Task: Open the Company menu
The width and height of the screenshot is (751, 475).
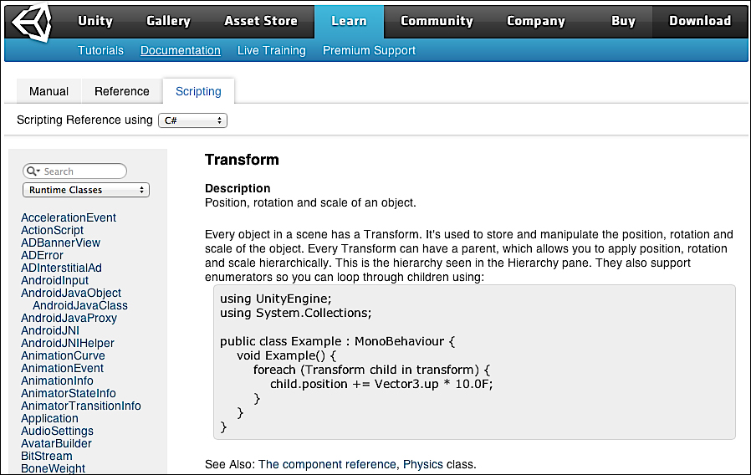Action: [x=536, y=21]
